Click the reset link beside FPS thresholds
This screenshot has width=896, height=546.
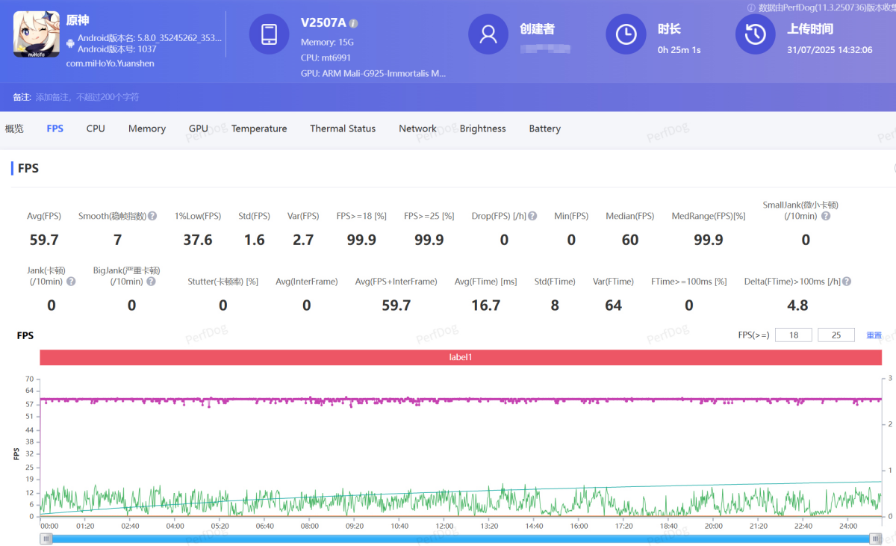point(874,335)
